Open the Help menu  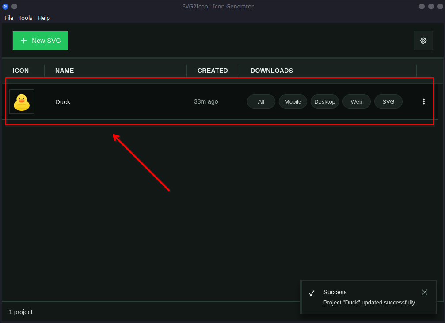[x=43, y=18]
